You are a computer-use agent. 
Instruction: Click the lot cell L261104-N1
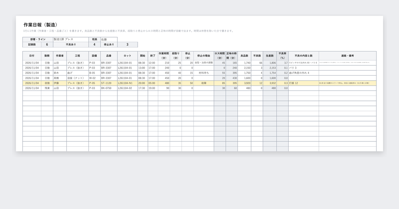pyautogui.click(x=127, y=83)
